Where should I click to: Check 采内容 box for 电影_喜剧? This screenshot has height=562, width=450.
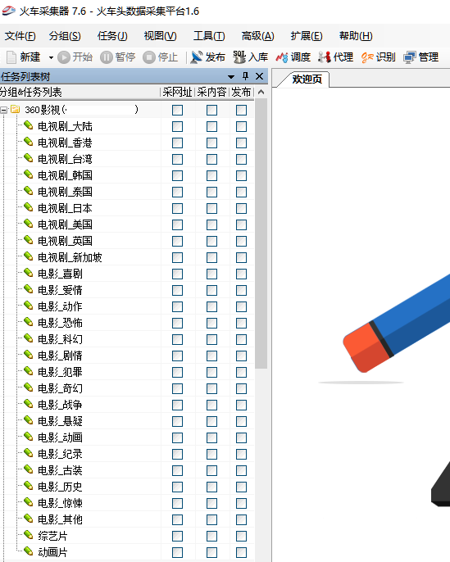[x=212, y=274]
